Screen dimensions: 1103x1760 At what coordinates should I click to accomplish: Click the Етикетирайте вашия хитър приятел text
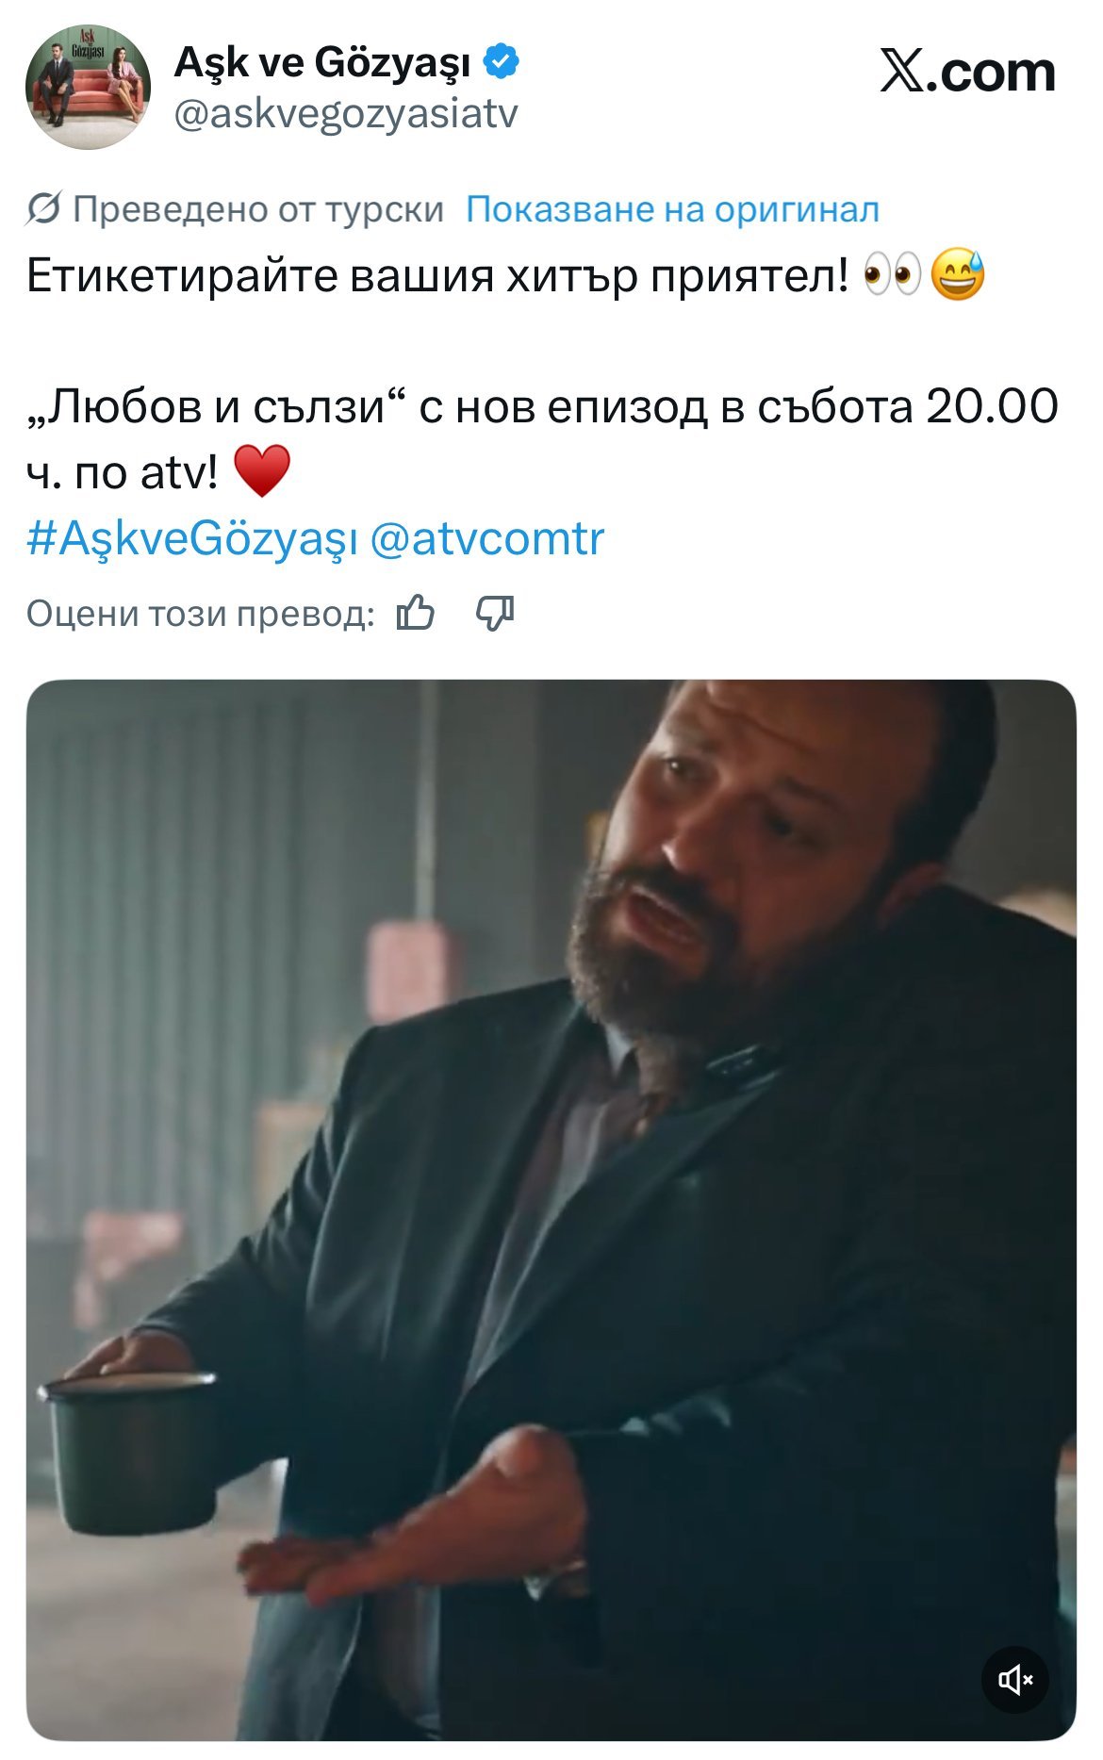[438, 275]
